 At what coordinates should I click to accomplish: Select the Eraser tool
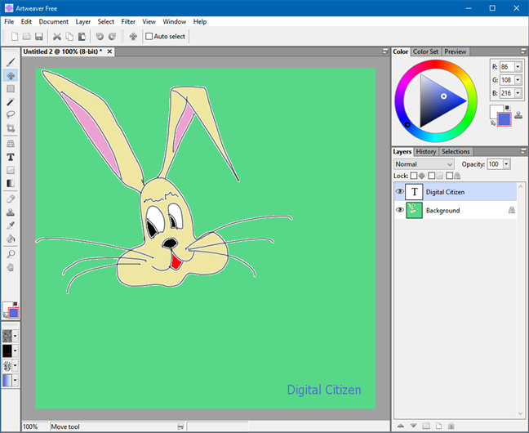[11, 199]
